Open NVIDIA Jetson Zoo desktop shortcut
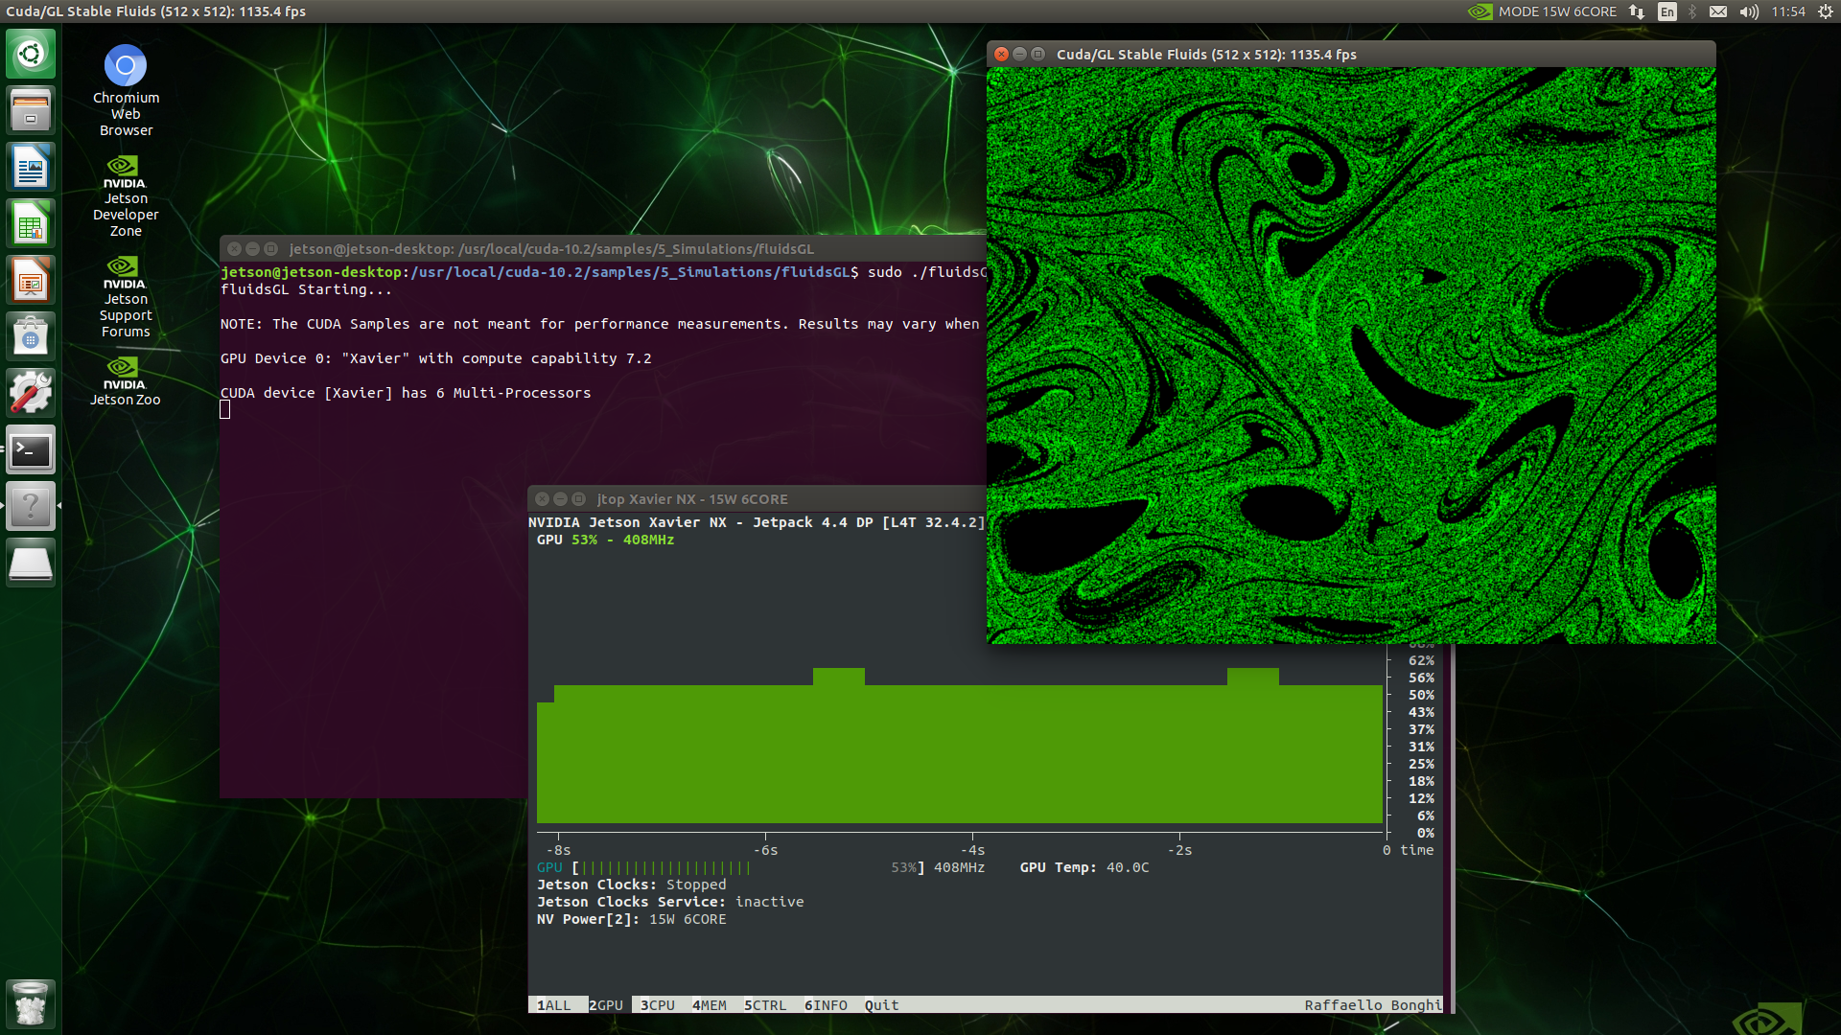Screen dimensions: 1841x1035 point(126,381)
